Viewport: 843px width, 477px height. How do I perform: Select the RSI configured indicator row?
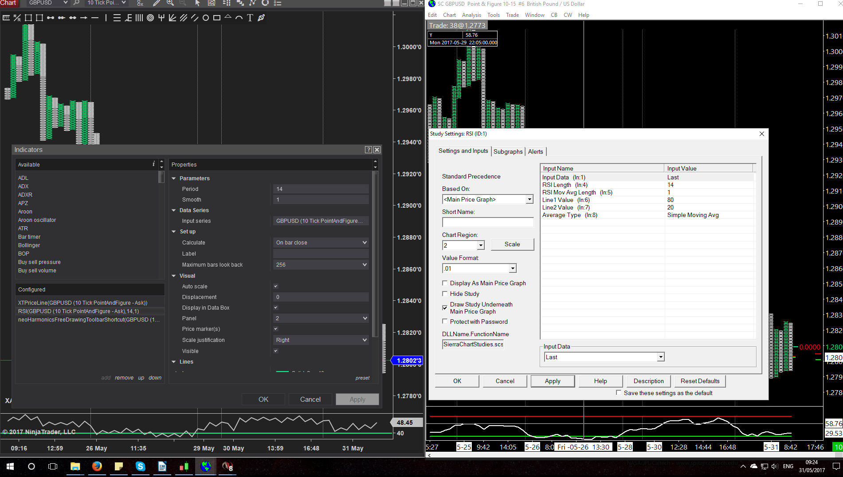pos(90,311)
